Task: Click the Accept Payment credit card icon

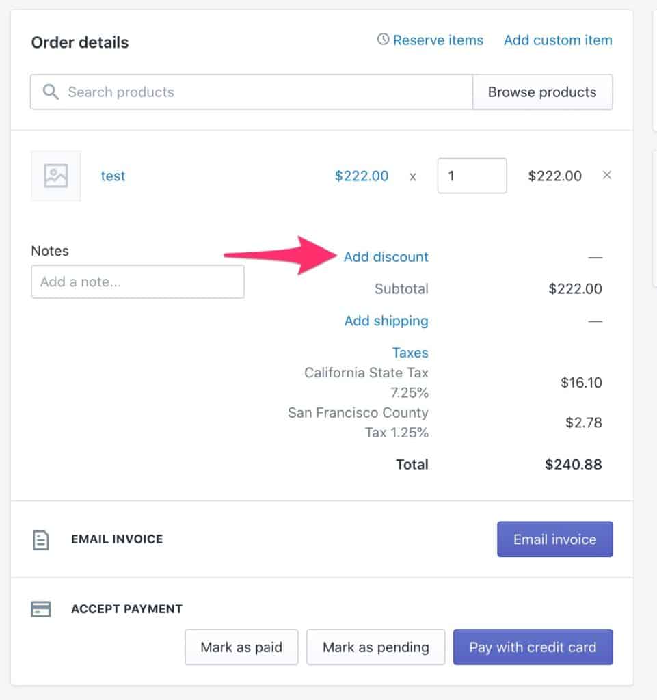Action: pos(40,609)
